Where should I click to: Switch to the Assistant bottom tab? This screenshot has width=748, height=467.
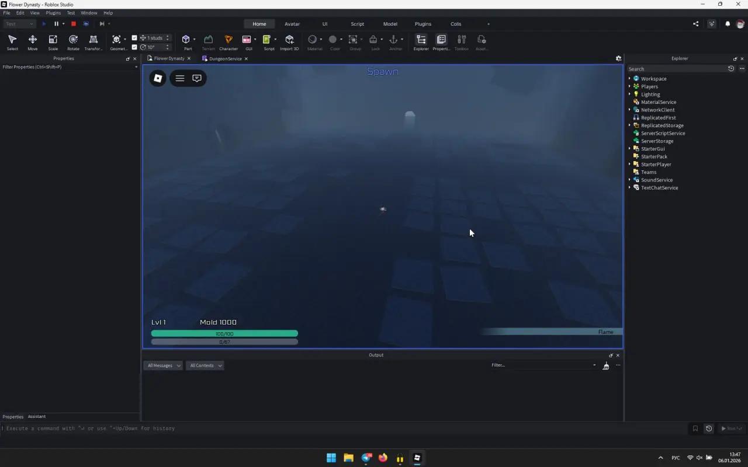pyautogui.click(x=36, y=417)
